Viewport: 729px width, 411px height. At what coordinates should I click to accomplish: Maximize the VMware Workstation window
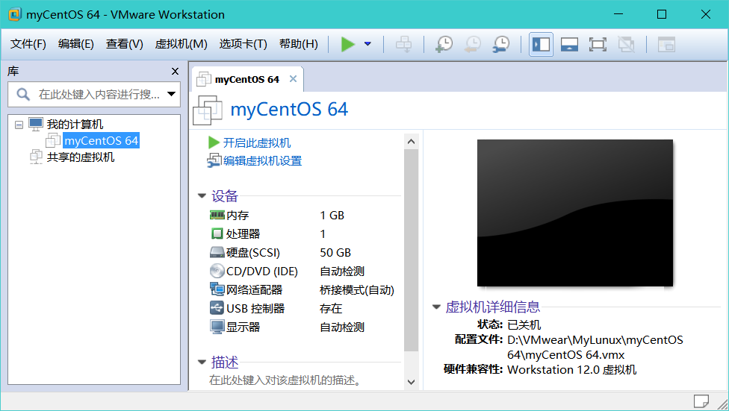pos(662,14)
